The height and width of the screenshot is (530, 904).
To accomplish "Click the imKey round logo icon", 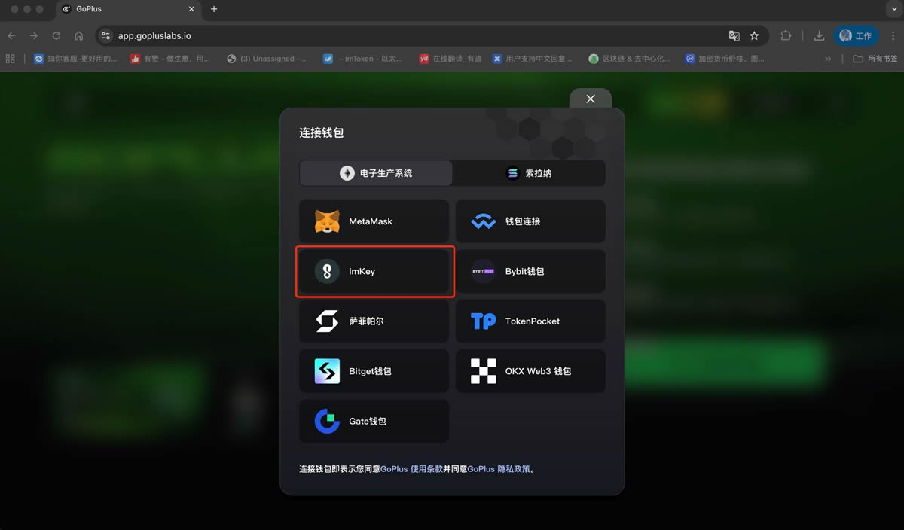I will tap(327, 271).
